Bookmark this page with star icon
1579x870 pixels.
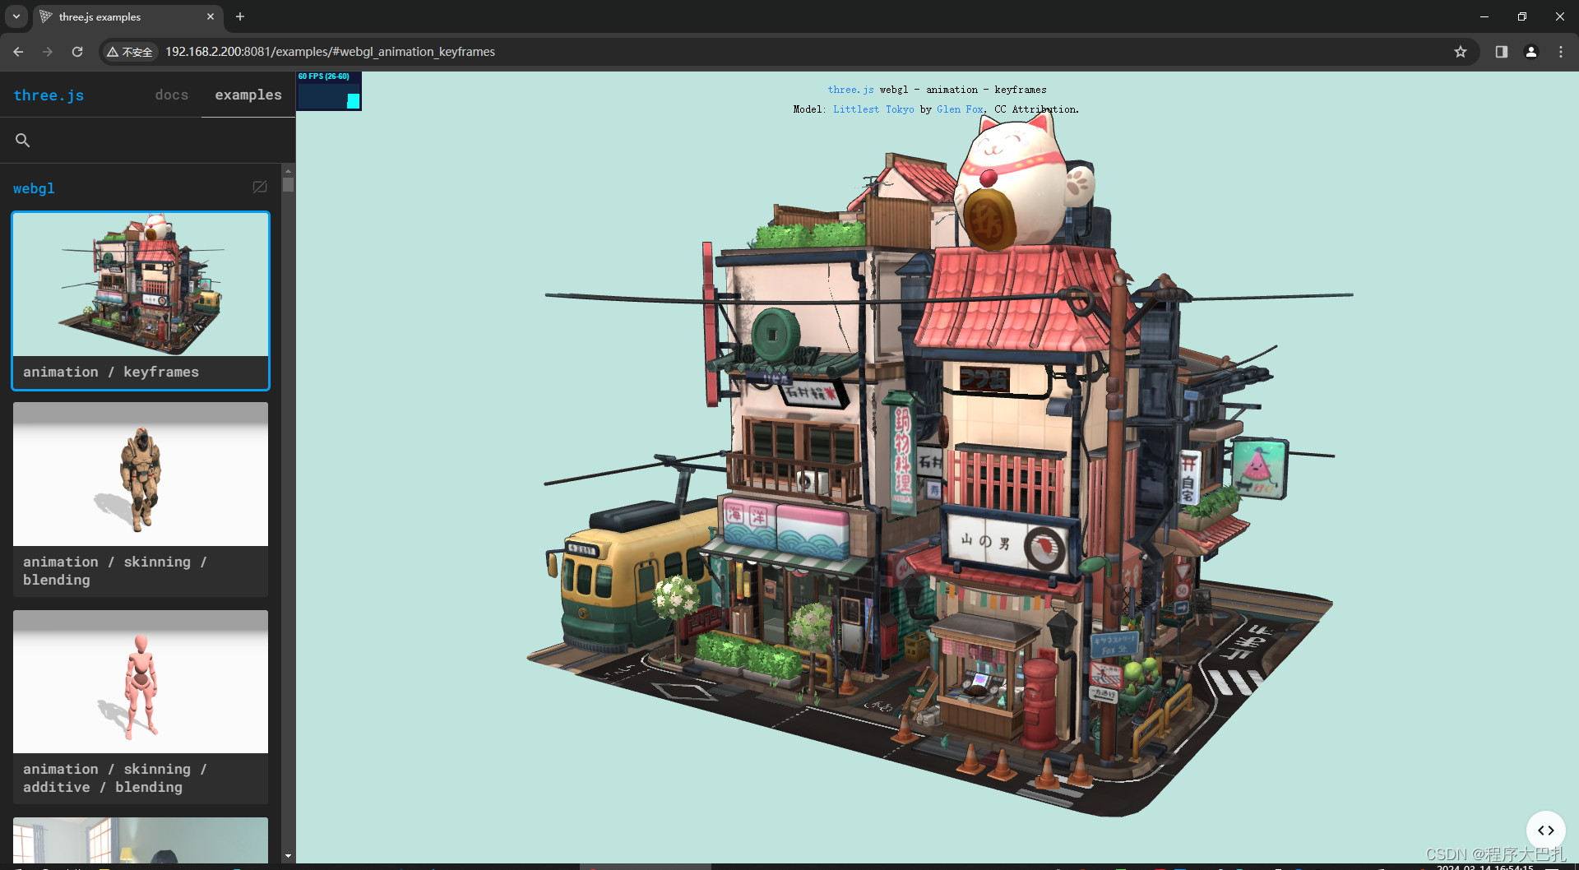point(1461,52)
